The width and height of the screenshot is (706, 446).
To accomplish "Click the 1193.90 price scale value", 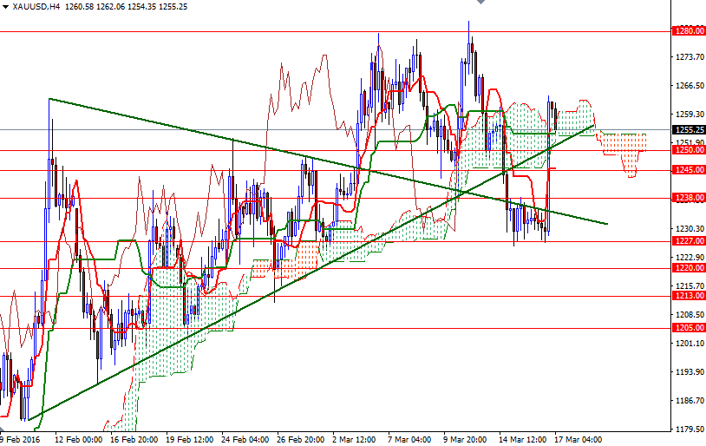I will pyautogui.click(x=690, y=372).
